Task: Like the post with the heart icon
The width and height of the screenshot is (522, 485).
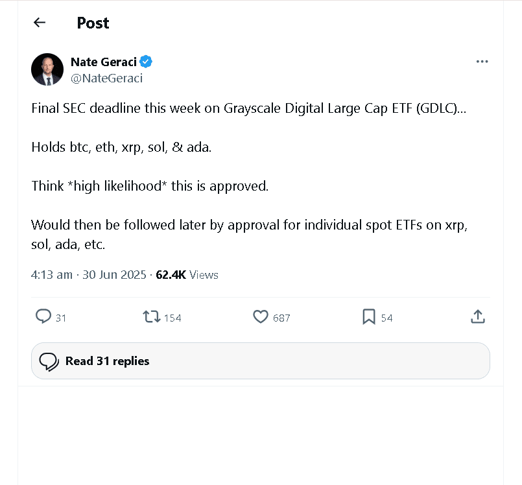Action: click(260, 316)
